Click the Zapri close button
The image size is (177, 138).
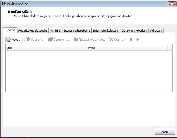165,132
